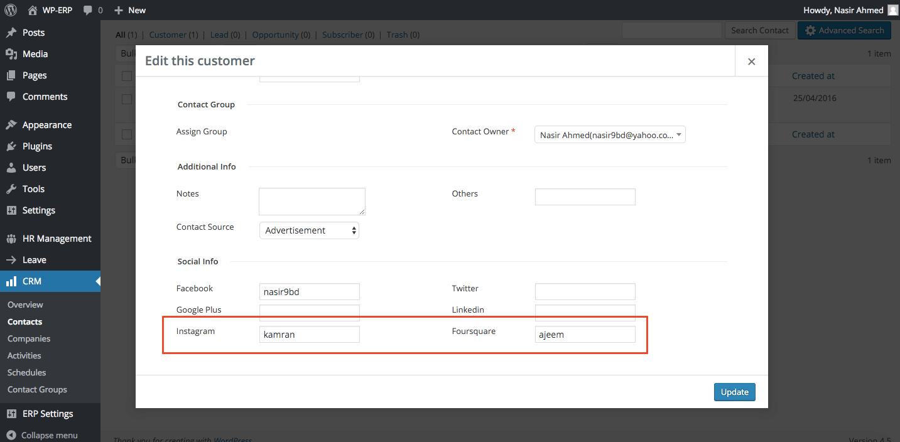Viewport: 900px width, 442px height.
Task: Open the Contact Source dropdown
Action: 308,230
